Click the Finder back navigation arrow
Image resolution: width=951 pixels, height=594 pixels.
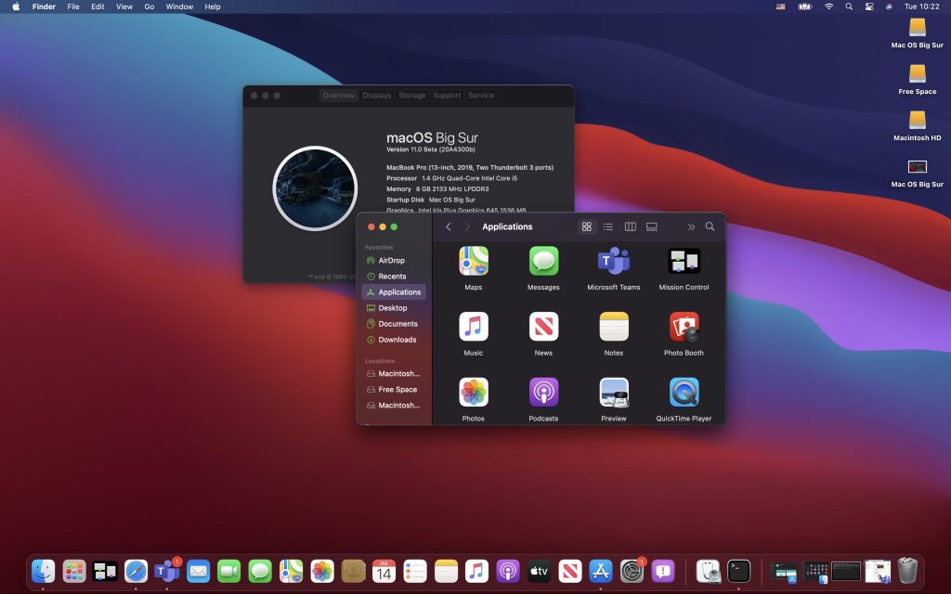point(449,227)
